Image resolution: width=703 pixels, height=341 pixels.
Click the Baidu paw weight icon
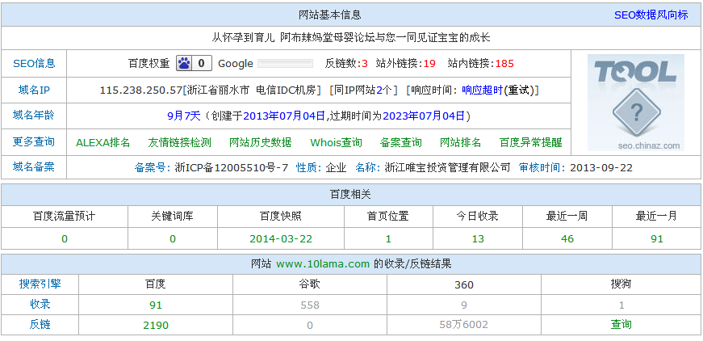(x=185, y=64)
